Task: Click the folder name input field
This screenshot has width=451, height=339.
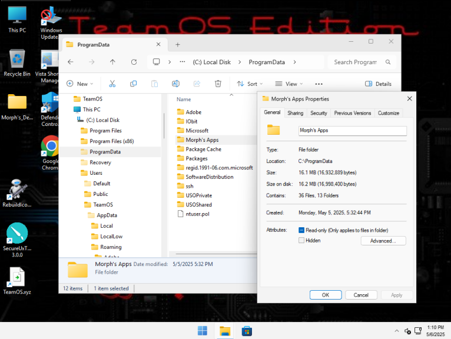Action: click(x=353, y=131)
